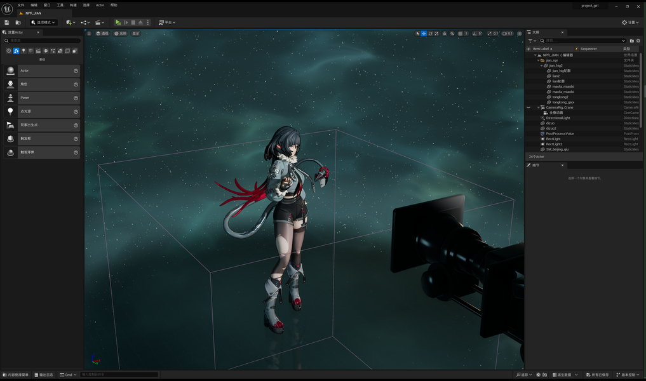
Task: Select the Geometry category icon
Action: click(60, 51)
